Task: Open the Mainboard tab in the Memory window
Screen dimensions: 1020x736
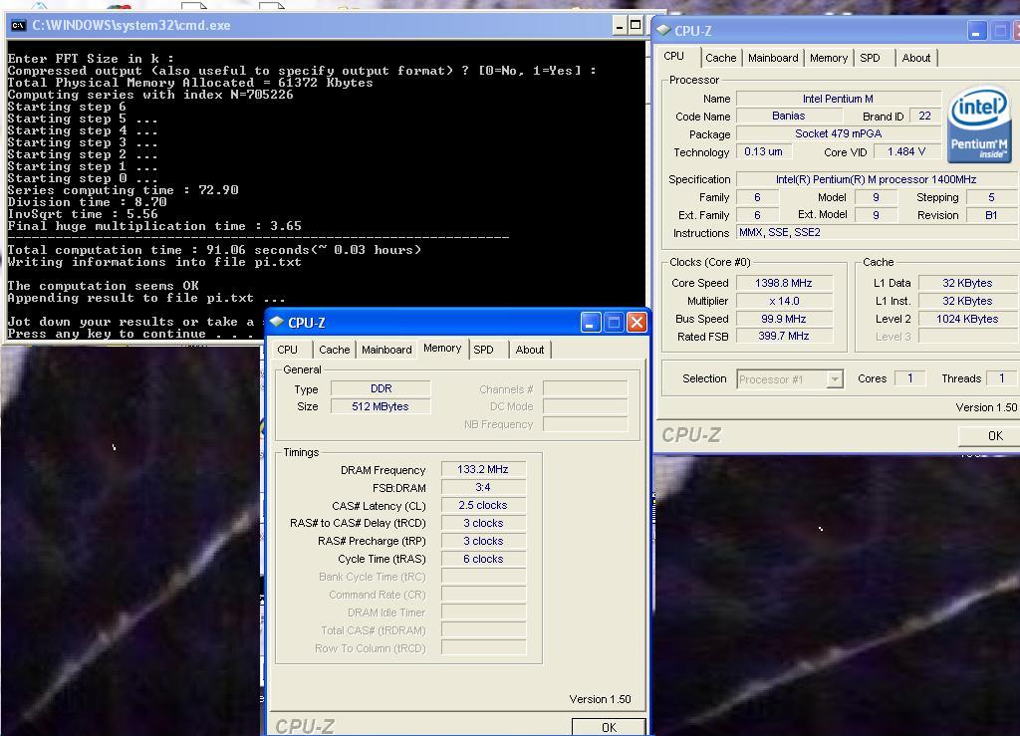Action: point(386,350)
